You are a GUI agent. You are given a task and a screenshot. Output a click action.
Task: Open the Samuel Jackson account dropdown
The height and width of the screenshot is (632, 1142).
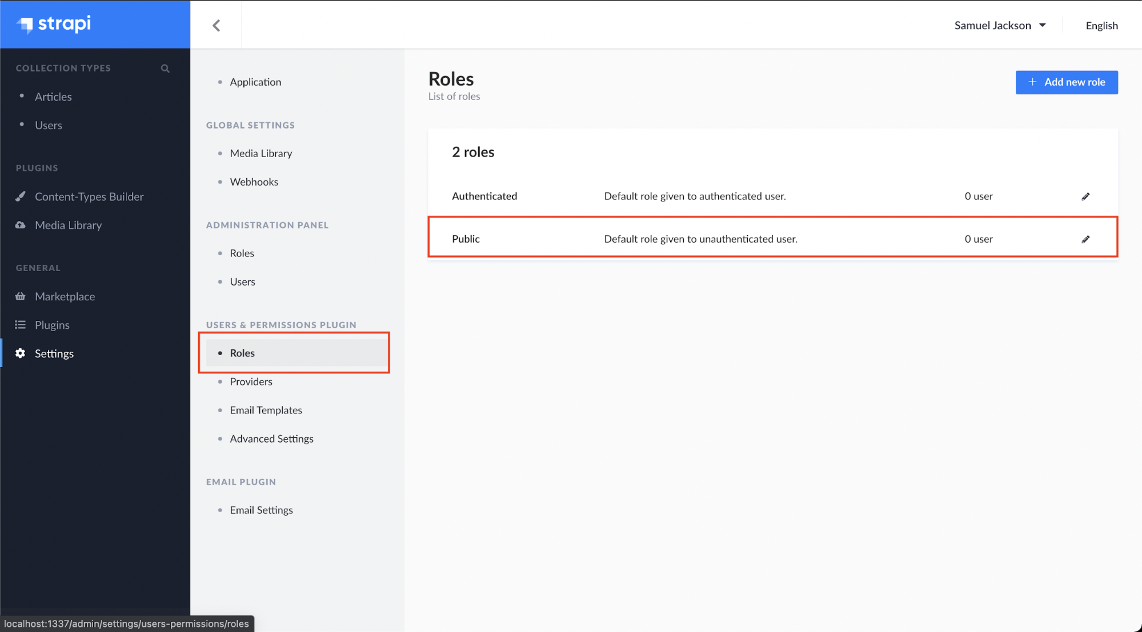(992, 25)
